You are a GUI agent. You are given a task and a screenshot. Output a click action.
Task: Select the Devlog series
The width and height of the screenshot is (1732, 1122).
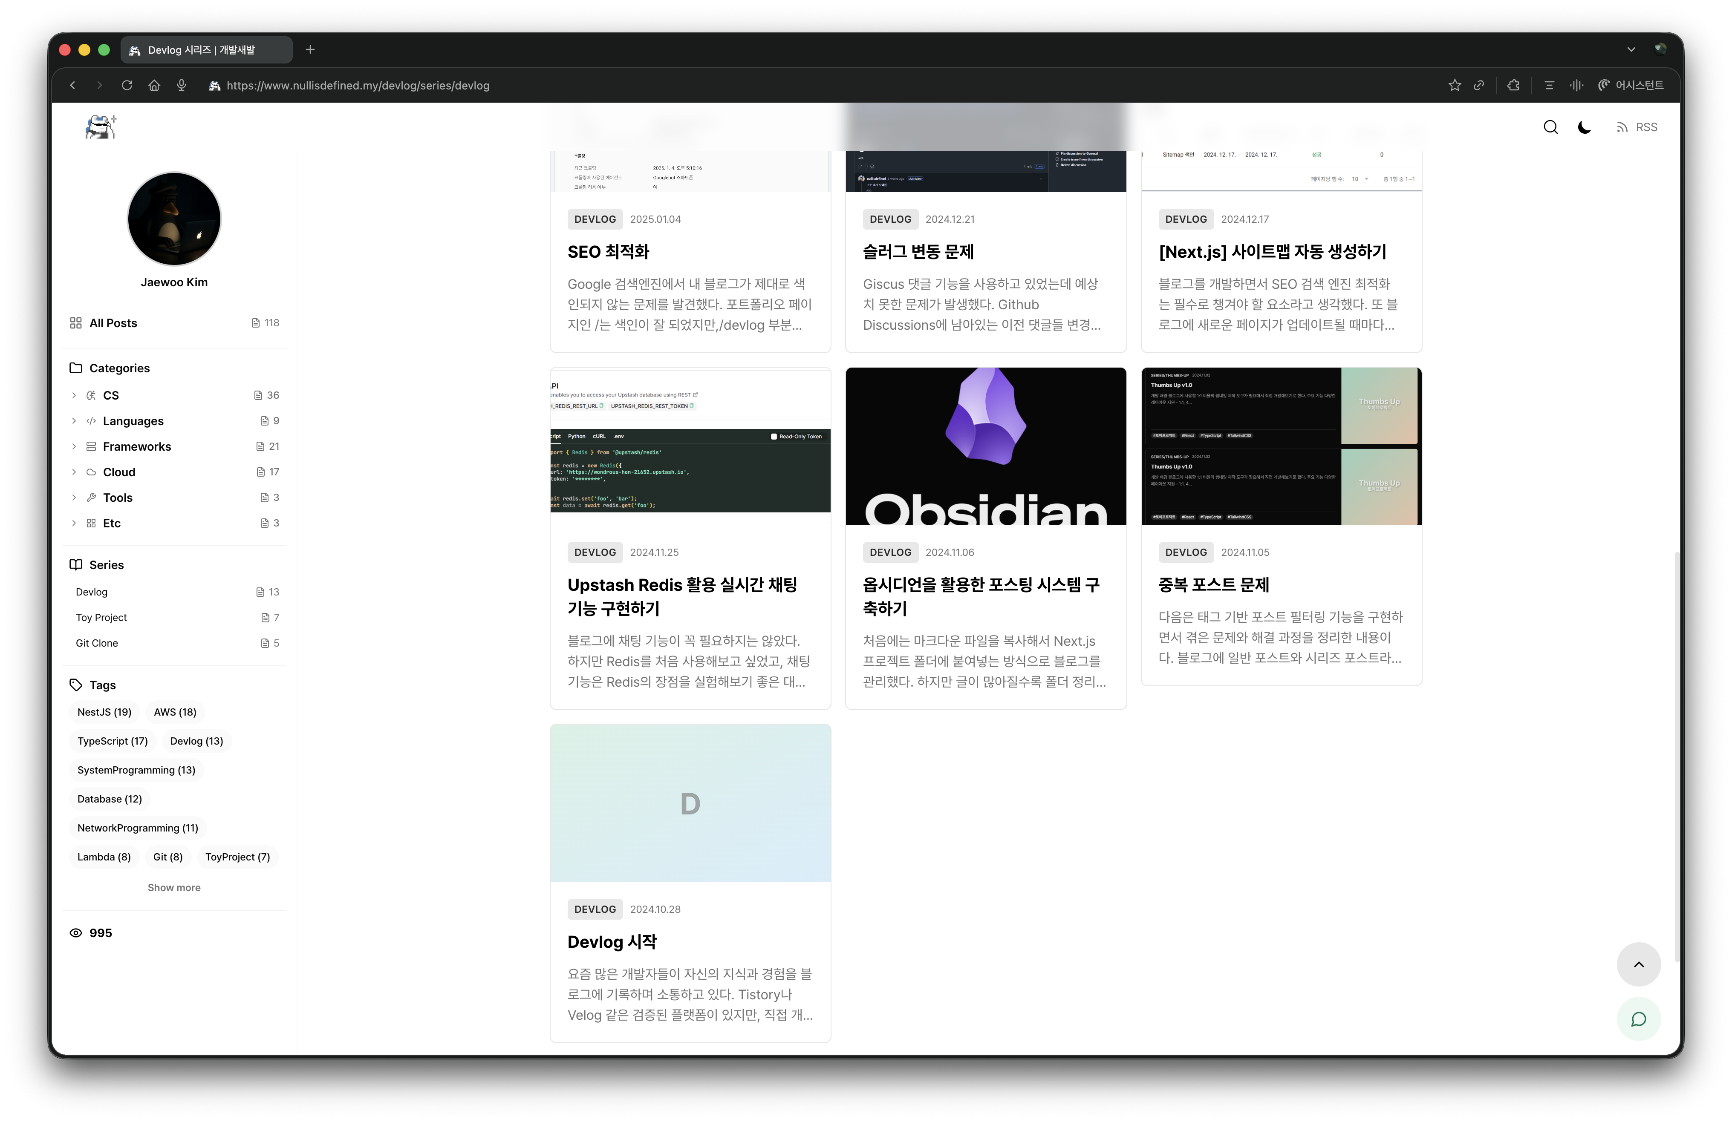click(x=175, y=592)
